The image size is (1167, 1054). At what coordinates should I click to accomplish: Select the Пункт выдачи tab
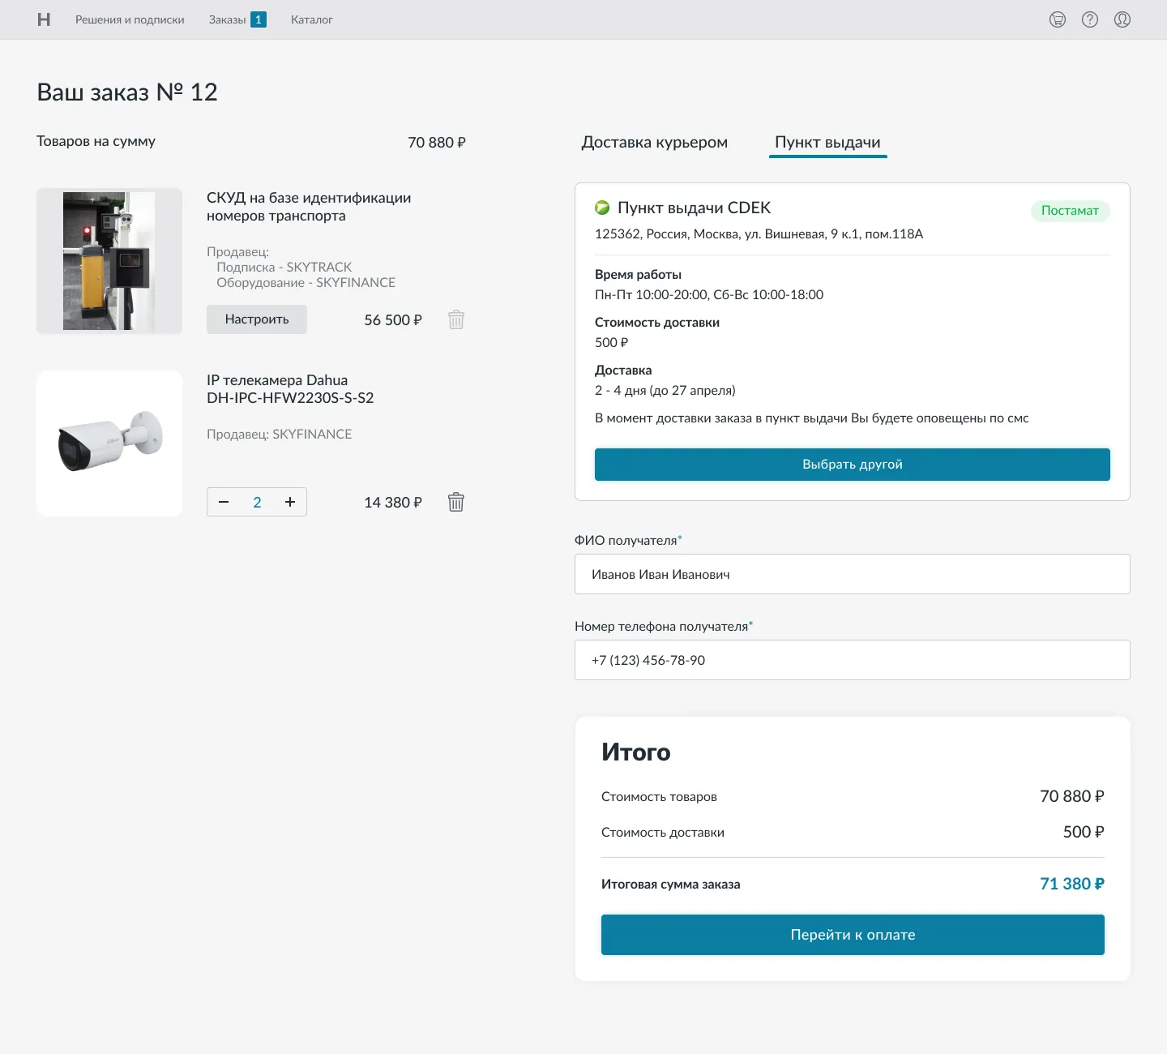tap(827, 143)
